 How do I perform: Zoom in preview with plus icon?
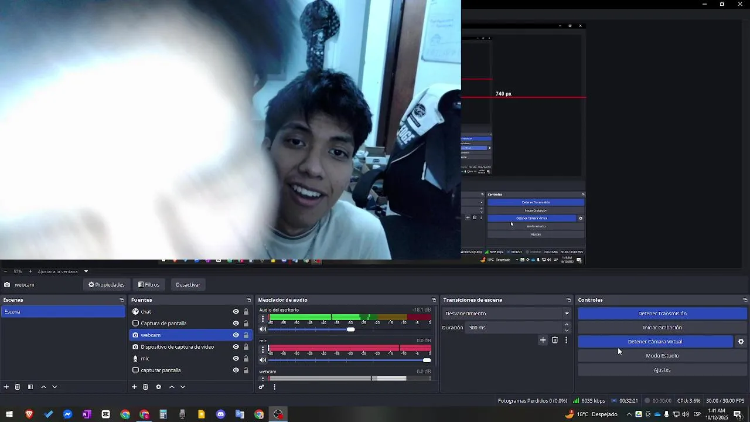30,271
